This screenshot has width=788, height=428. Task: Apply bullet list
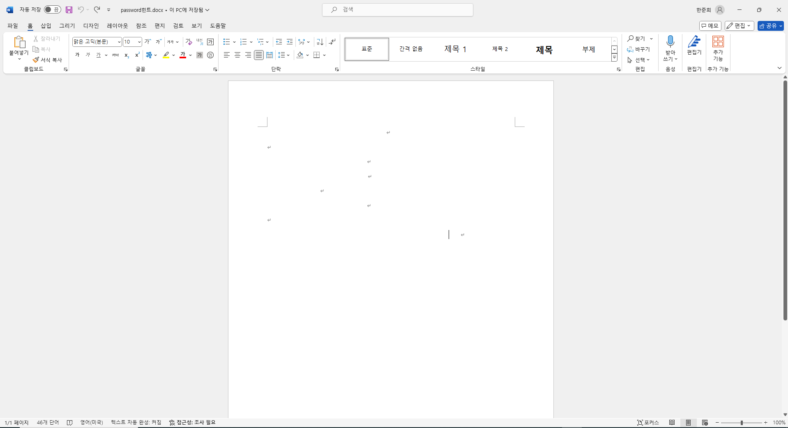coord(226,41)
